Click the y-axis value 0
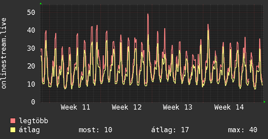 pos(33,102)
